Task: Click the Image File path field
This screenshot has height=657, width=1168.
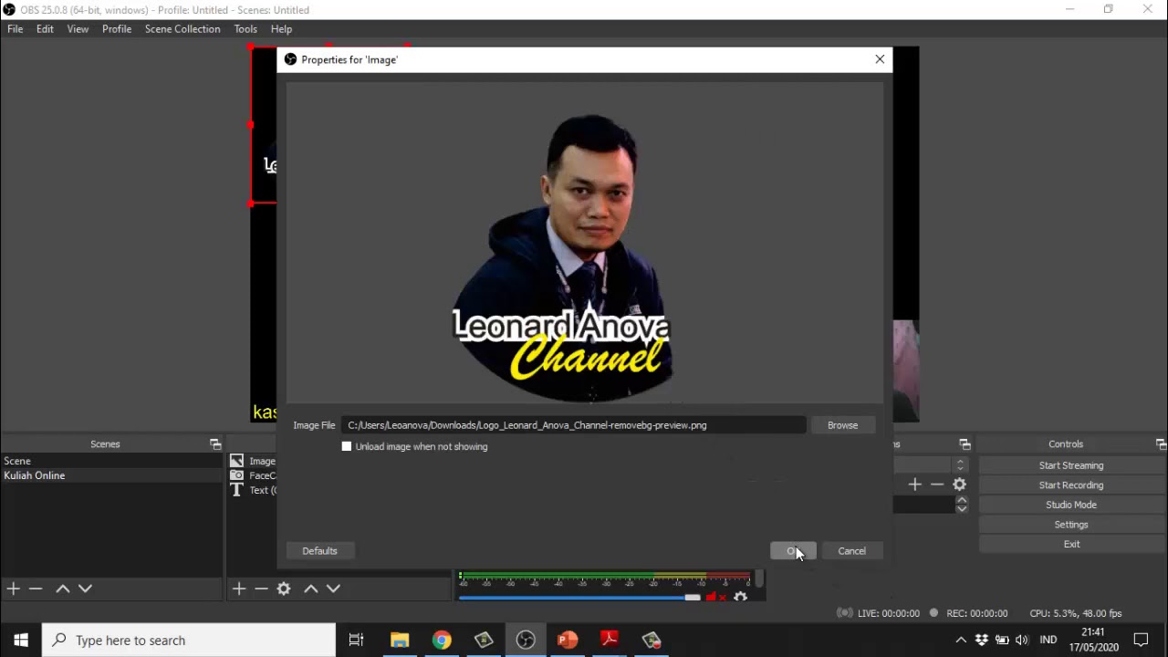Action: [x=574, y=425]
